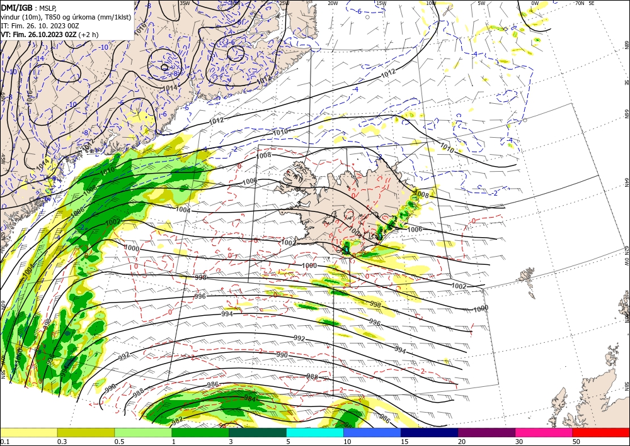The image size is (630, 446).
Task: Pick the blue 10–15 legend swatch
Action: click(x=372, y=432)
